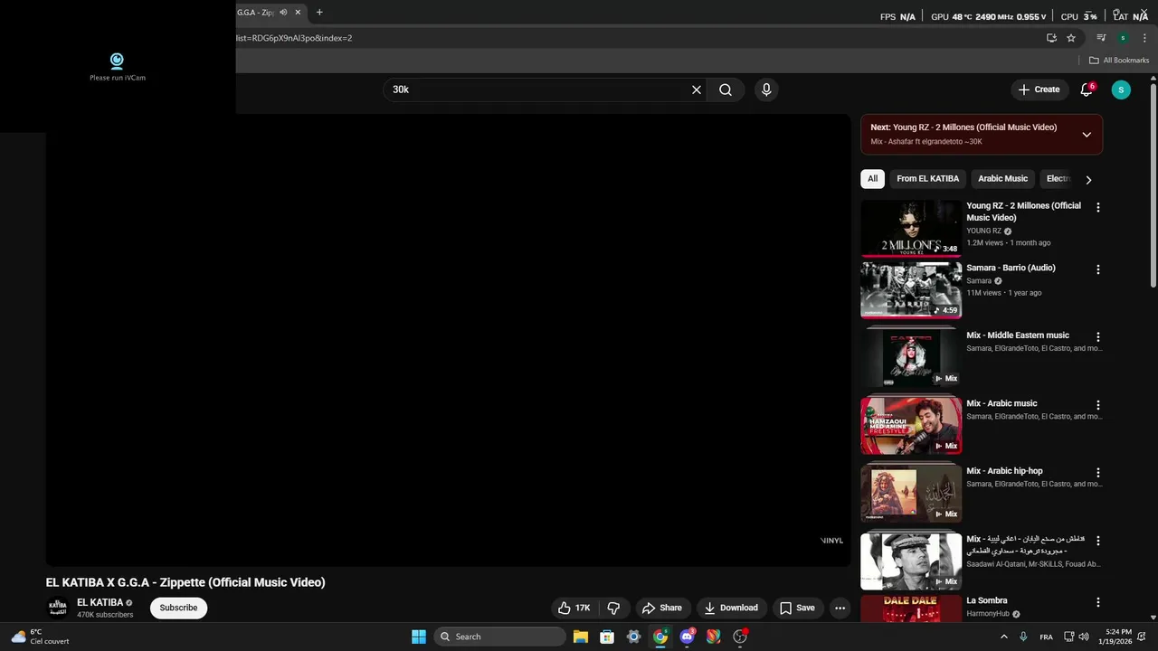This screenshot has height=651, width=1158.
Task: Open La Sombra video title
Action: click(986, 600)
